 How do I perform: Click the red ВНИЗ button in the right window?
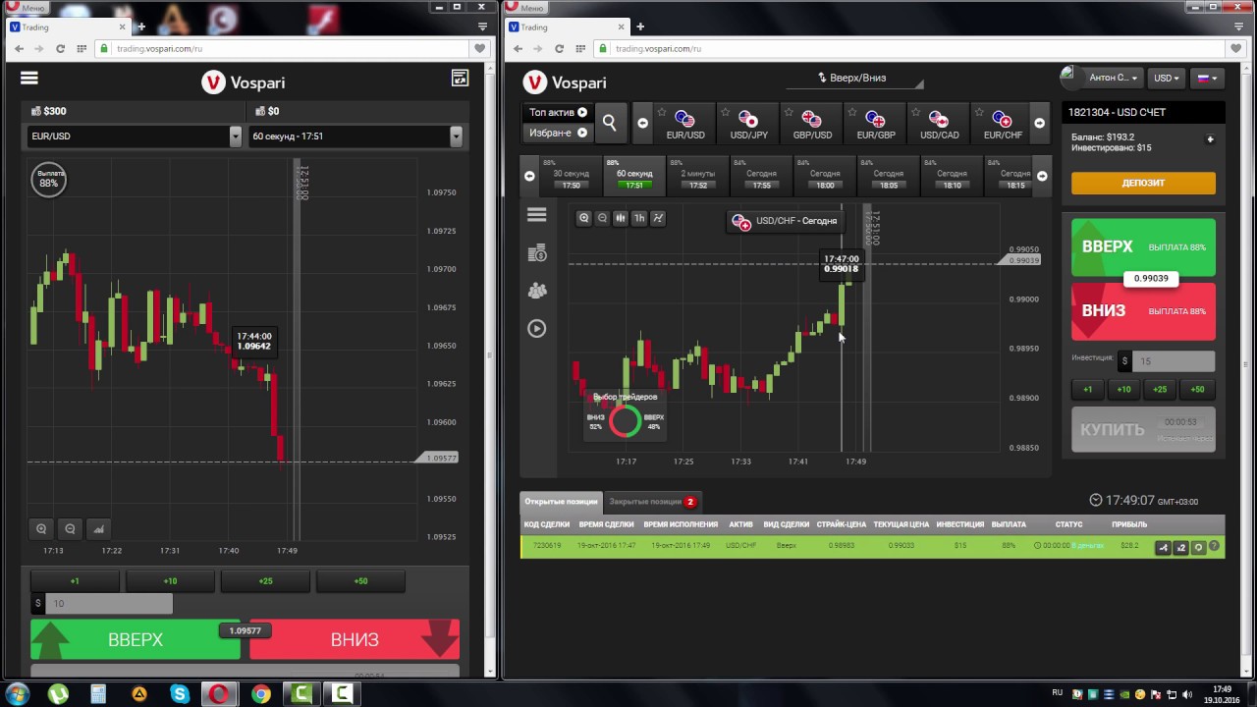[x=1143, y=310]
